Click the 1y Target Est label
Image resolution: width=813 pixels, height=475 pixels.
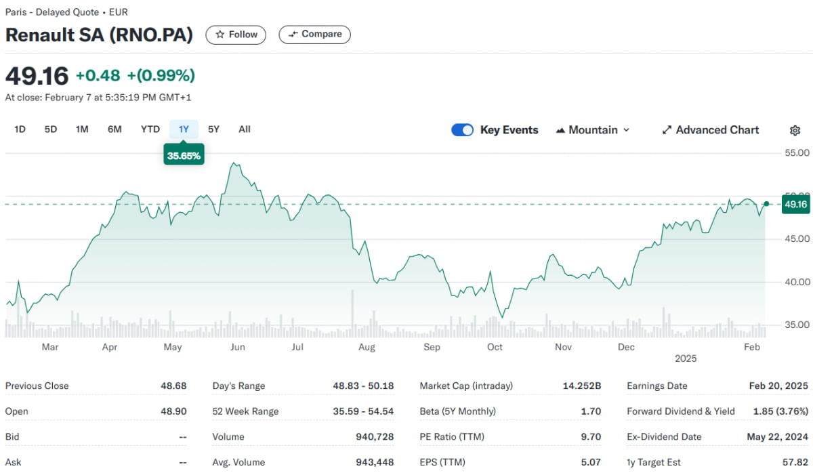tap(654, 462)
